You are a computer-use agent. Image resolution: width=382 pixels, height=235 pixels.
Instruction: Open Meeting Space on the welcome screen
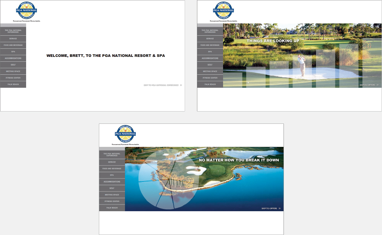(13, 71)
